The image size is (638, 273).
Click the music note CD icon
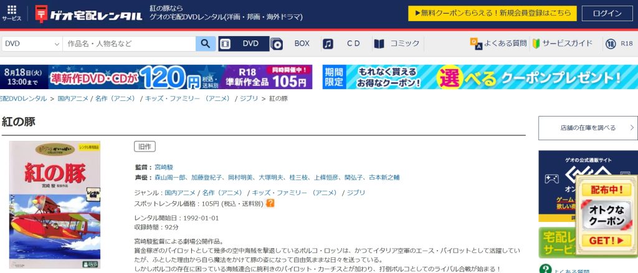tap(328, 44)
